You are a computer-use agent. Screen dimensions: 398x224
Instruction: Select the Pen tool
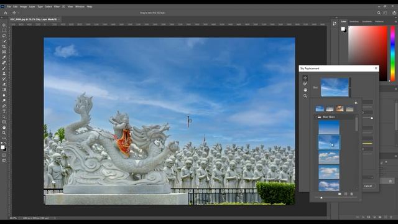(x=4, y=106)
